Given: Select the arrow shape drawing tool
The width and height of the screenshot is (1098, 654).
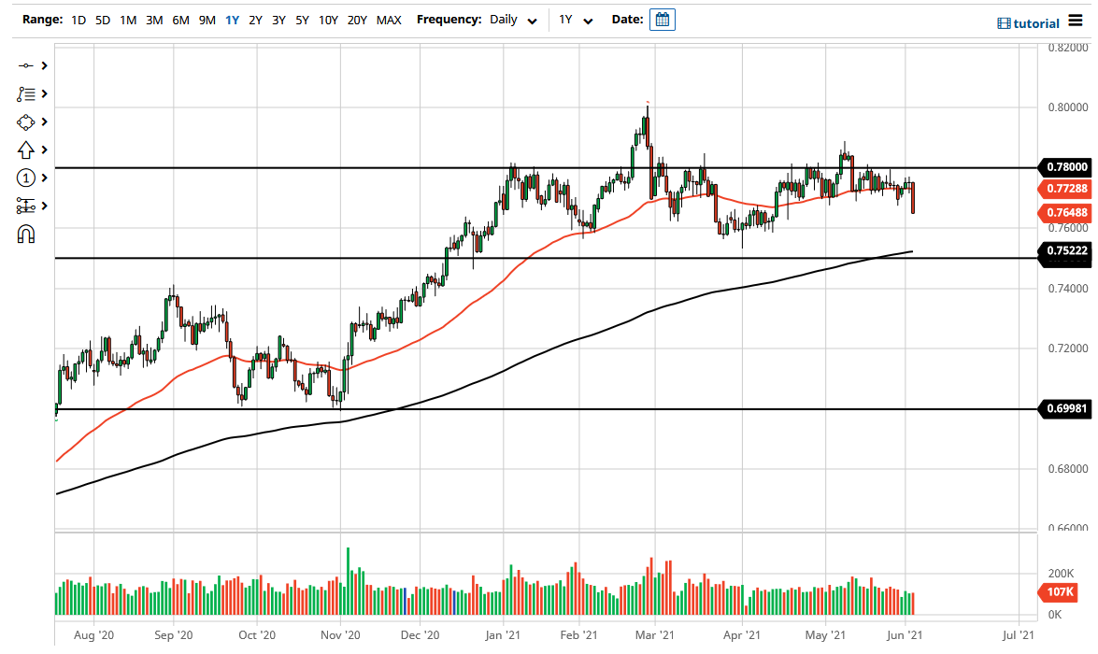Looking at the screenshot, I should click(x=25, y=149).
